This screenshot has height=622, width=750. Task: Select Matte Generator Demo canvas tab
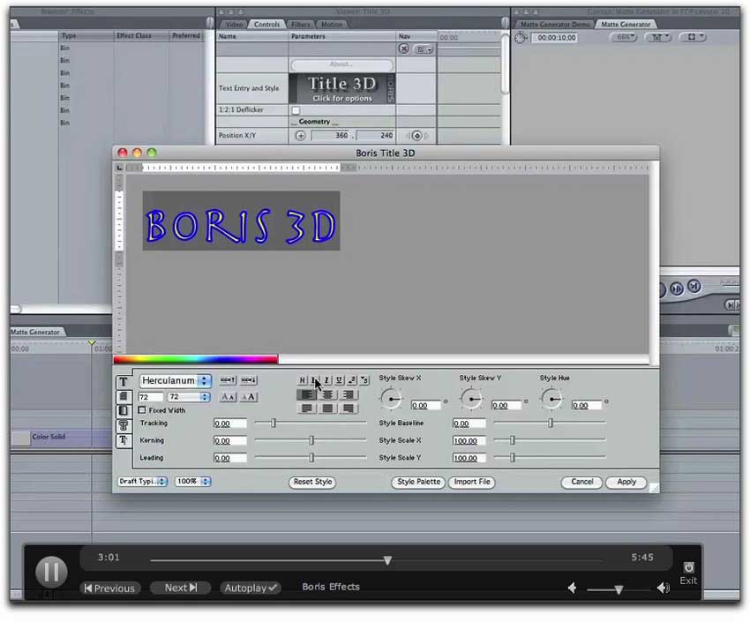(x=555, y=25)
